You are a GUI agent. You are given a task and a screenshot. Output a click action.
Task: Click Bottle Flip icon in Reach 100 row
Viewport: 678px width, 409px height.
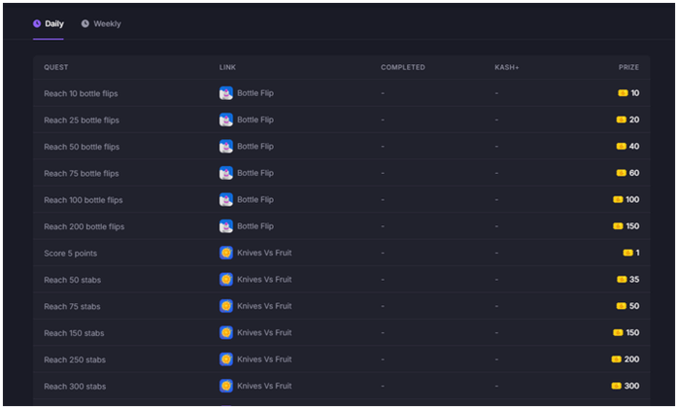coord(226,200)
